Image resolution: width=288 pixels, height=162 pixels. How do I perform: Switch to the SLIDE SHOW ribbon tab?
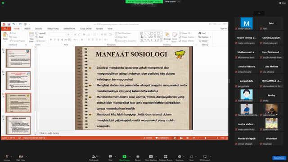[86, 29]
